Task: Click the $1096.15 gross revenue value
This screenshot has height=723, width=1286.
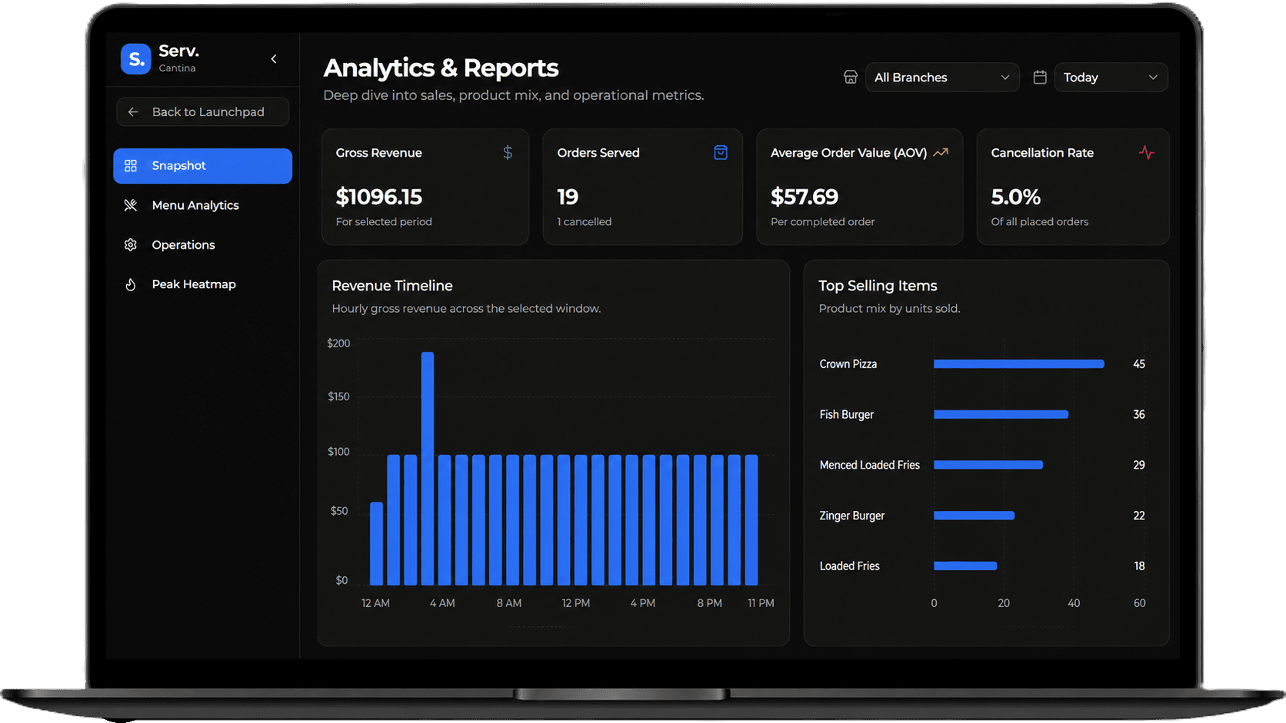Action: click(379, 197)
